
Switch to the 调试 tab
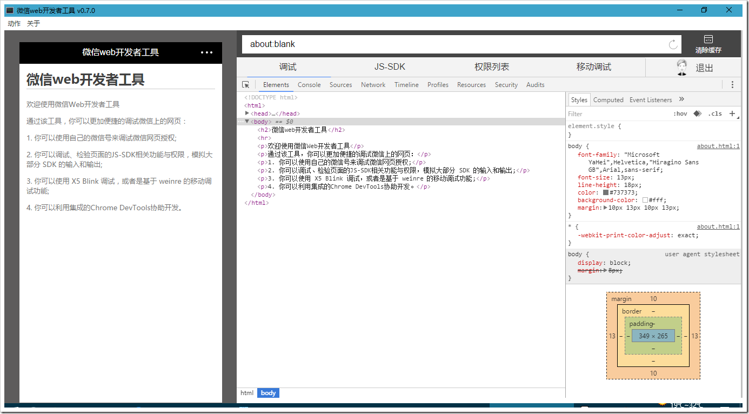click(287, 68)
